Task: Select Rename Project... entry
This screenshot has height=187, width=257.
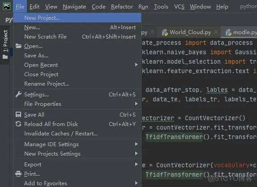Action: (x=77, y=84)
